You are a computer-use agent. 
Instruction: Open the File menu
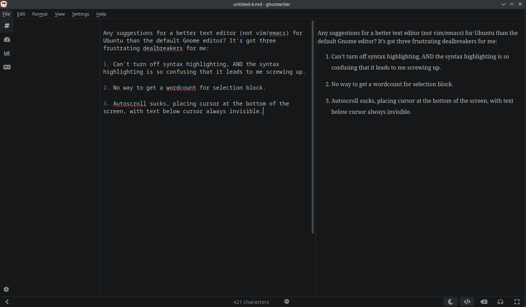6,14
